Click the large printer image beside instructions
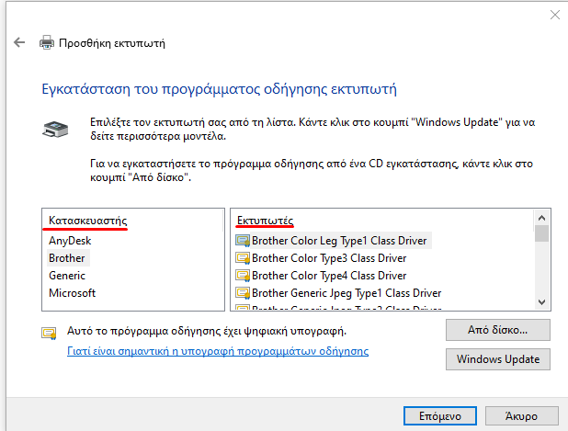The height and width of the screenshot is (431, 568). [x=55, y=130]
